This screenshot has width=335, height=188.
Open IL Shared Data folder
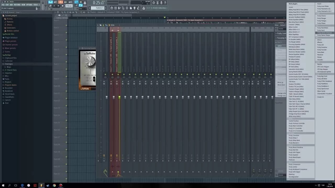pos(10,70)
